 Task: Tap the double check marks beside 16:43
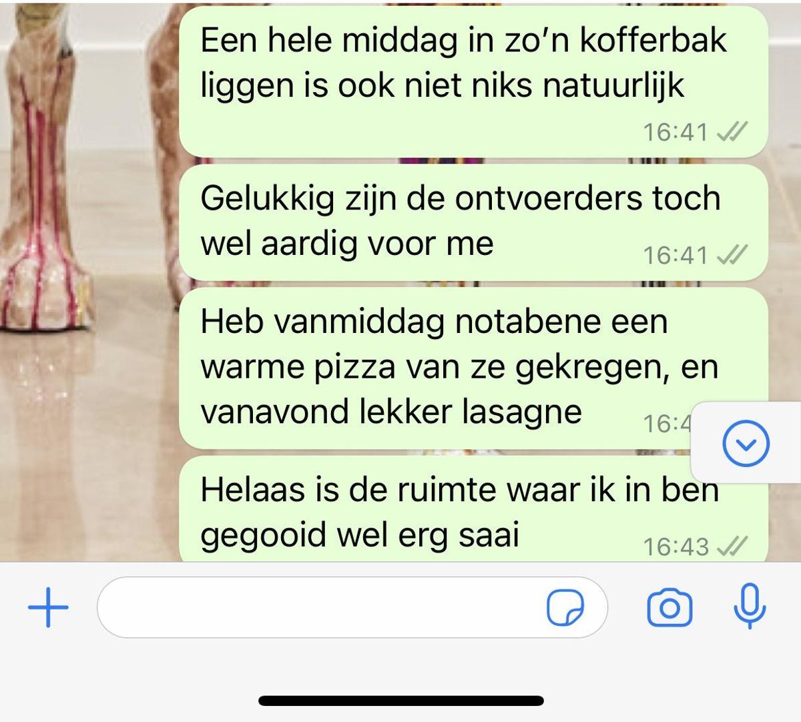[732, 547]
